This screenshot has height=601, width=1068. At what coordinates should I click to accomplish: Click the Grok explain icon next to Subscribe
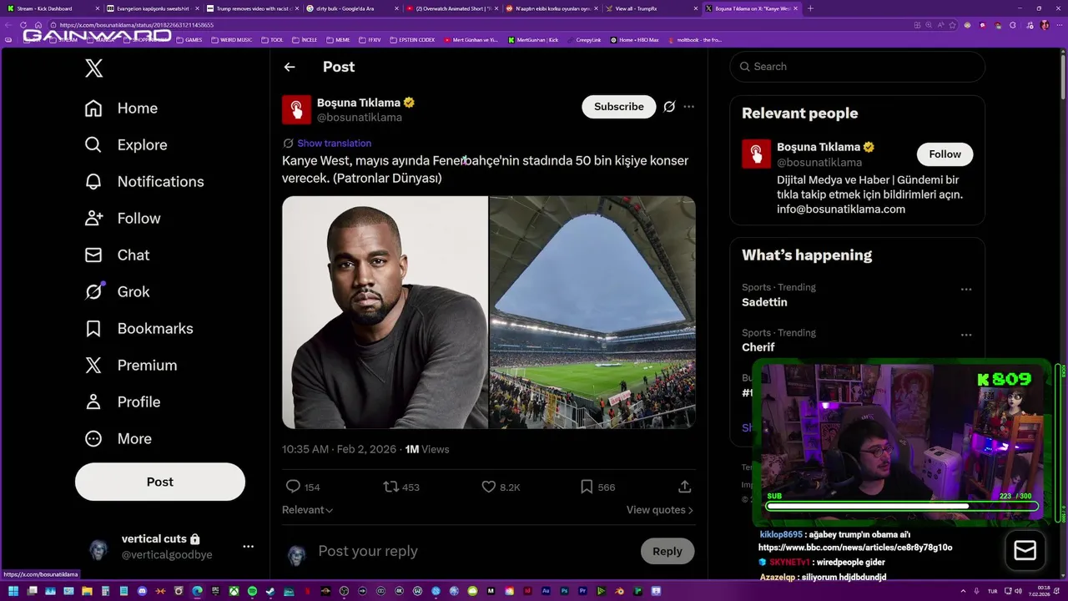669,107
